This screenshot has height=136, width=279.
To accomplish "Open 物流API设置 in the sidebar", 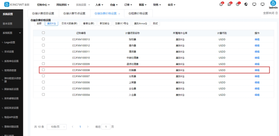I will click(11, 117).
